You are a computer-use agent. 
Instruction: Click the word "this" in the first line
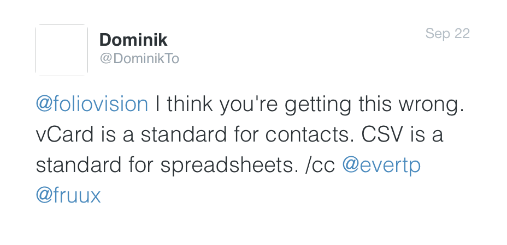[x=375, y=105]
